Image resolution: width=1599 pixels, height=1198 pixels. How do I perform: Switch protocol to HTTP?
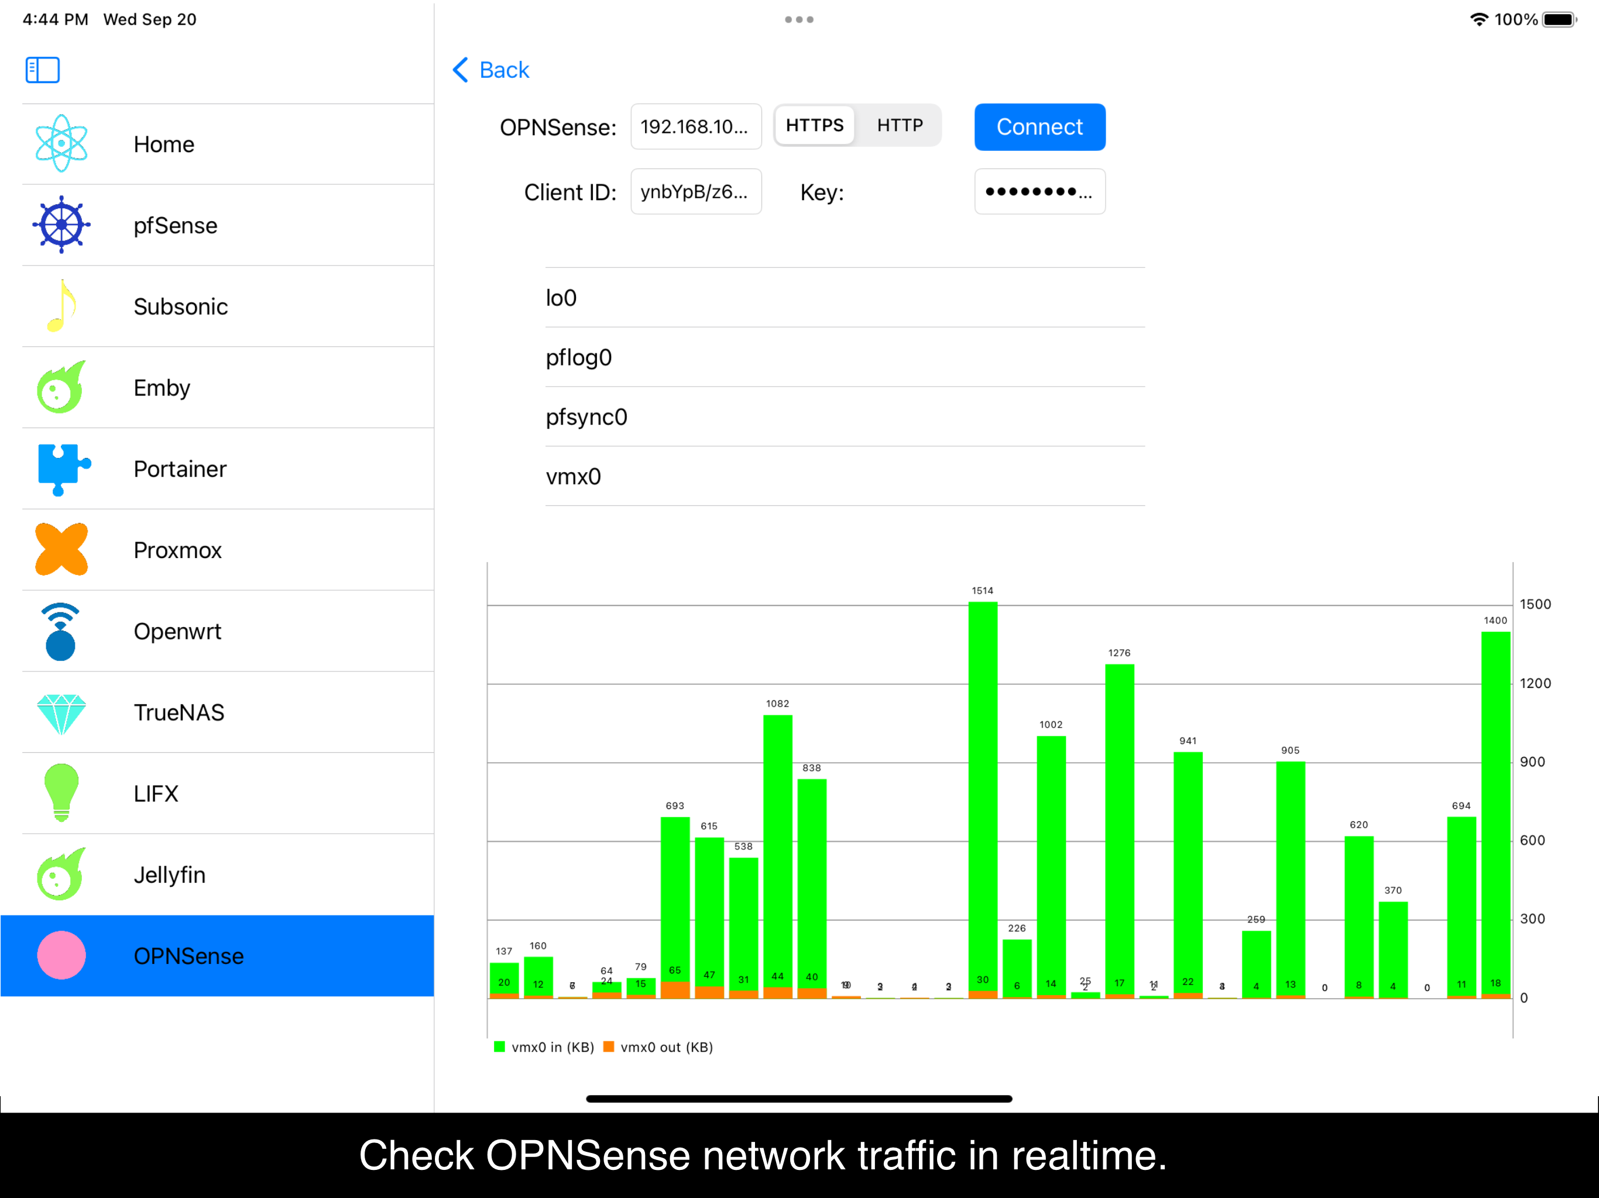coord(899,126)
